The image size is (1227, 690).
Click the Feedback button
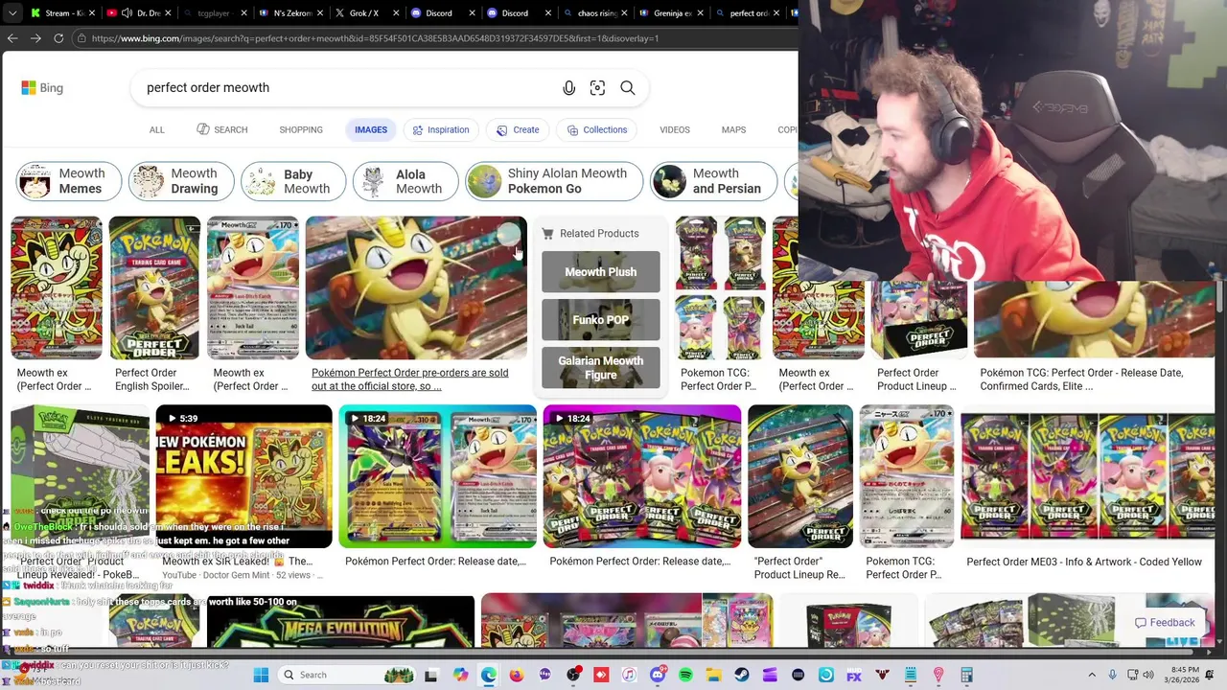(1165, 623)
